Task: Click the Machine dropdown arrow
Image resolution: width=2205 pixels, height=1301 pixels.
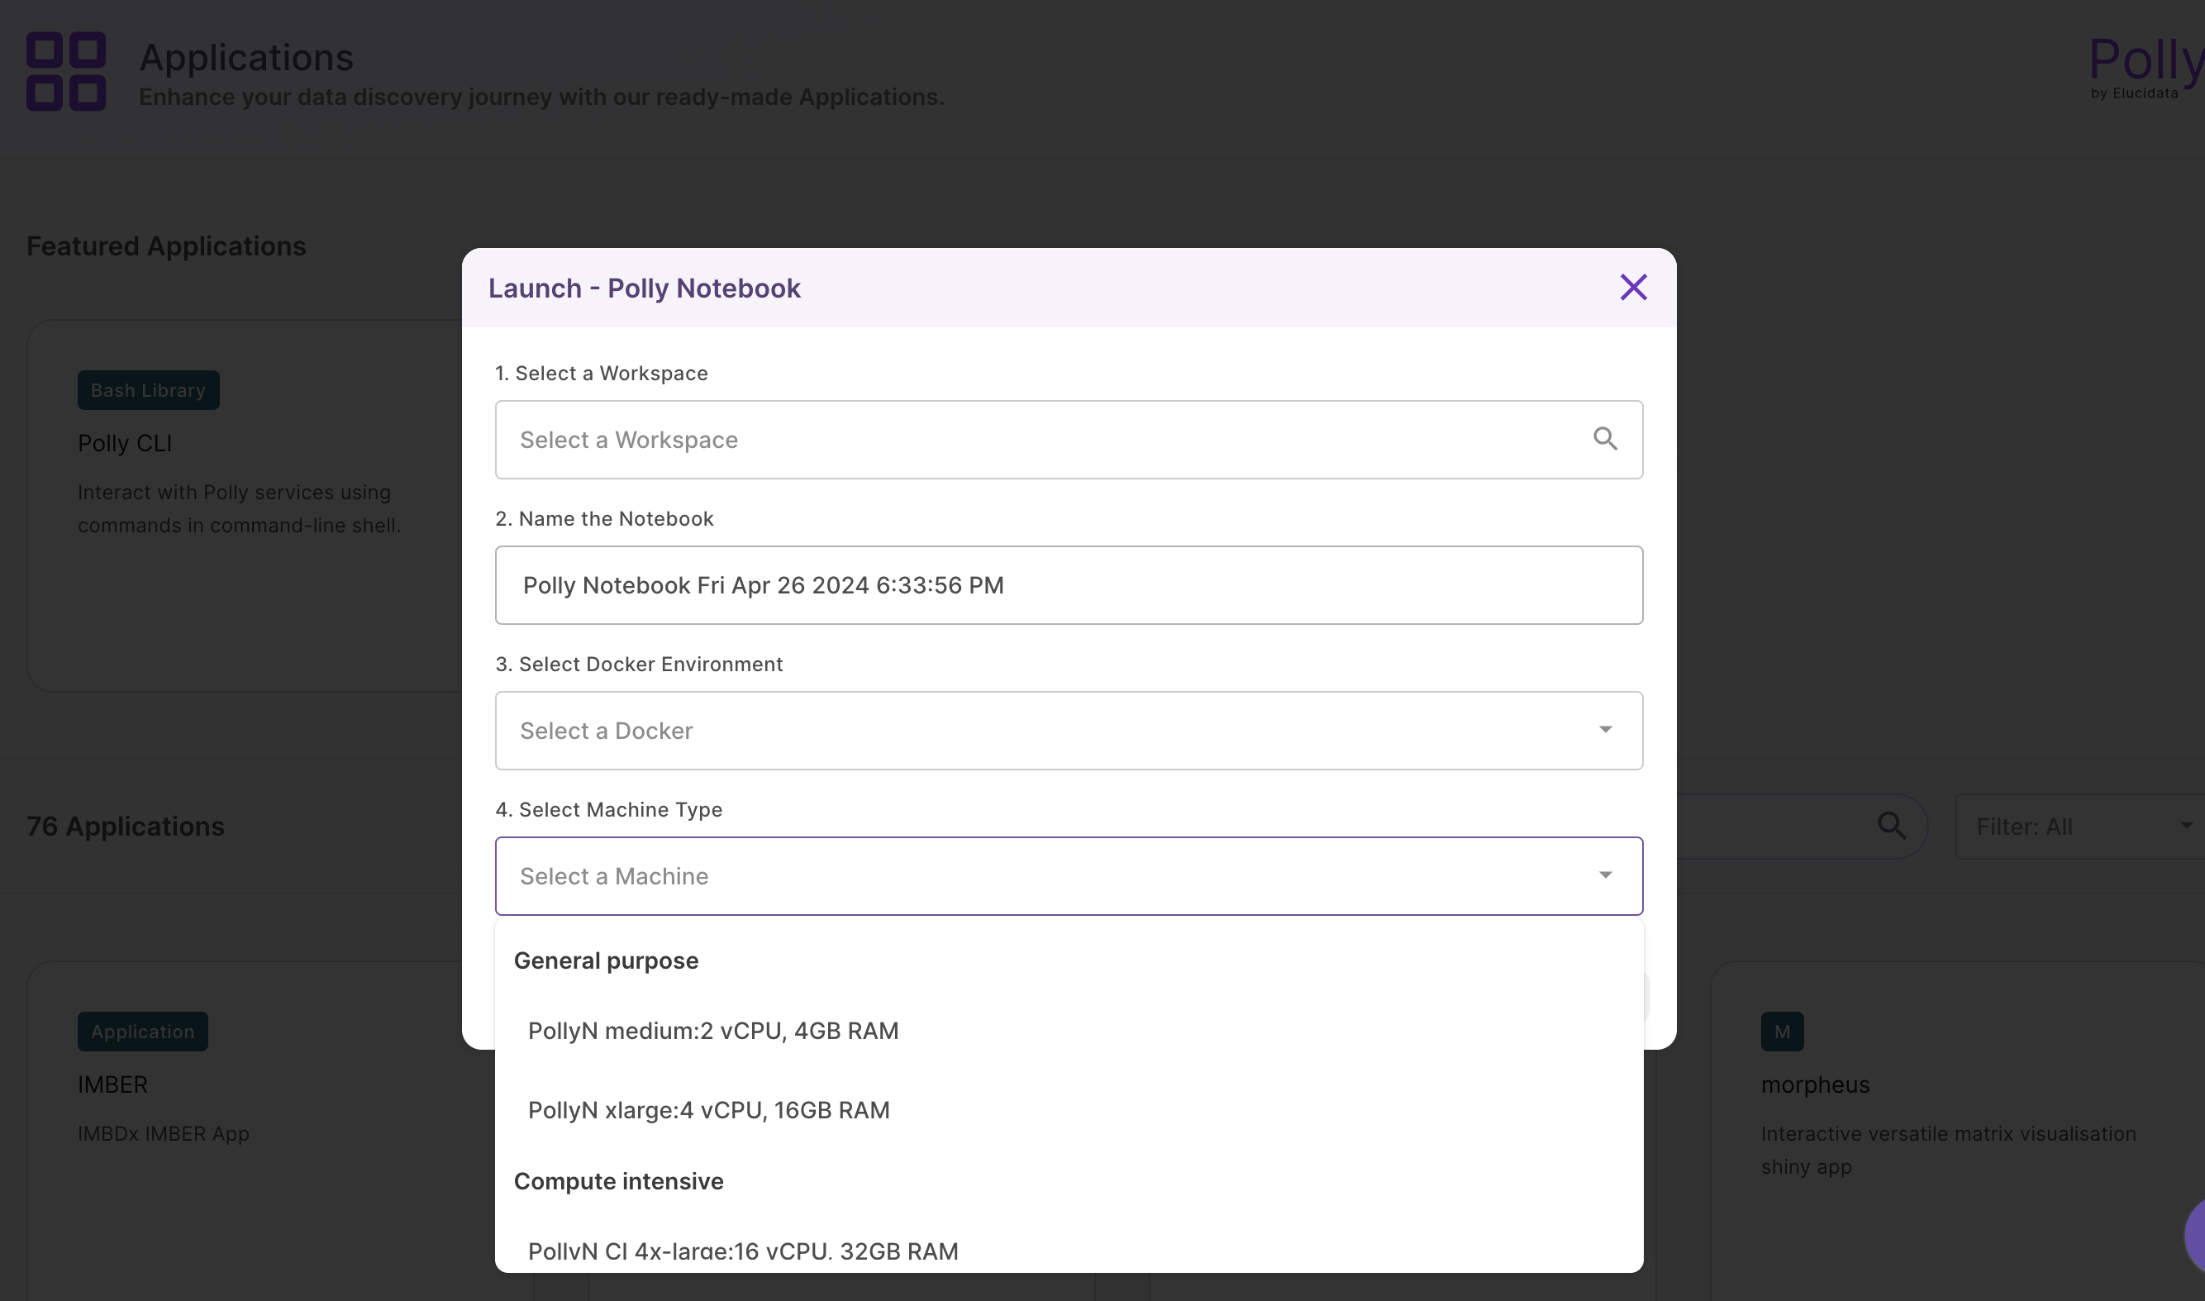Action: pyautogui.click(x=1605, y=876)
